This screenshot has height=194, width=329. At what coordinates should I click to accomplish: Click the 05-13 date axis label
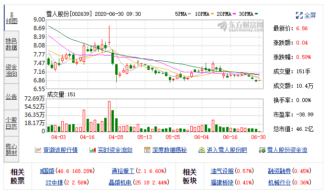[144, 137]
